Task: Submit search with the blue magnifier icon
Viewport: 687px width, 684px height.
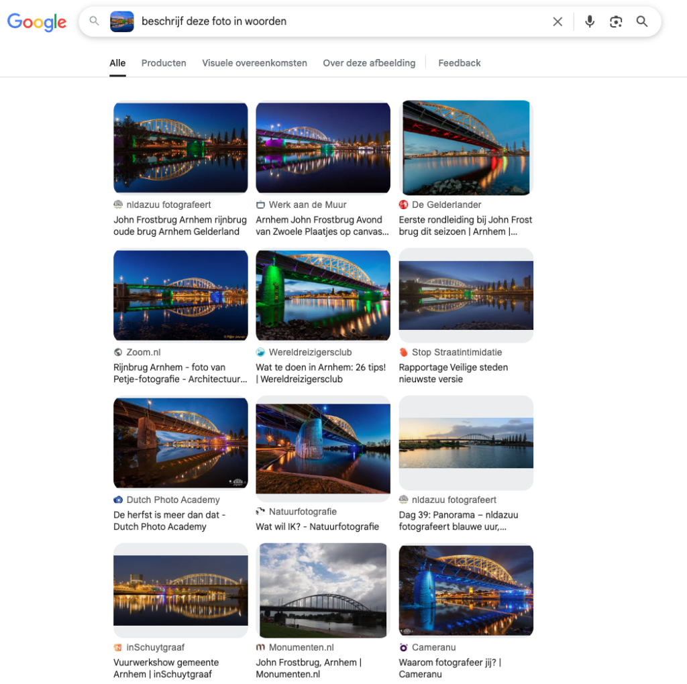Action: click(642, 21)
